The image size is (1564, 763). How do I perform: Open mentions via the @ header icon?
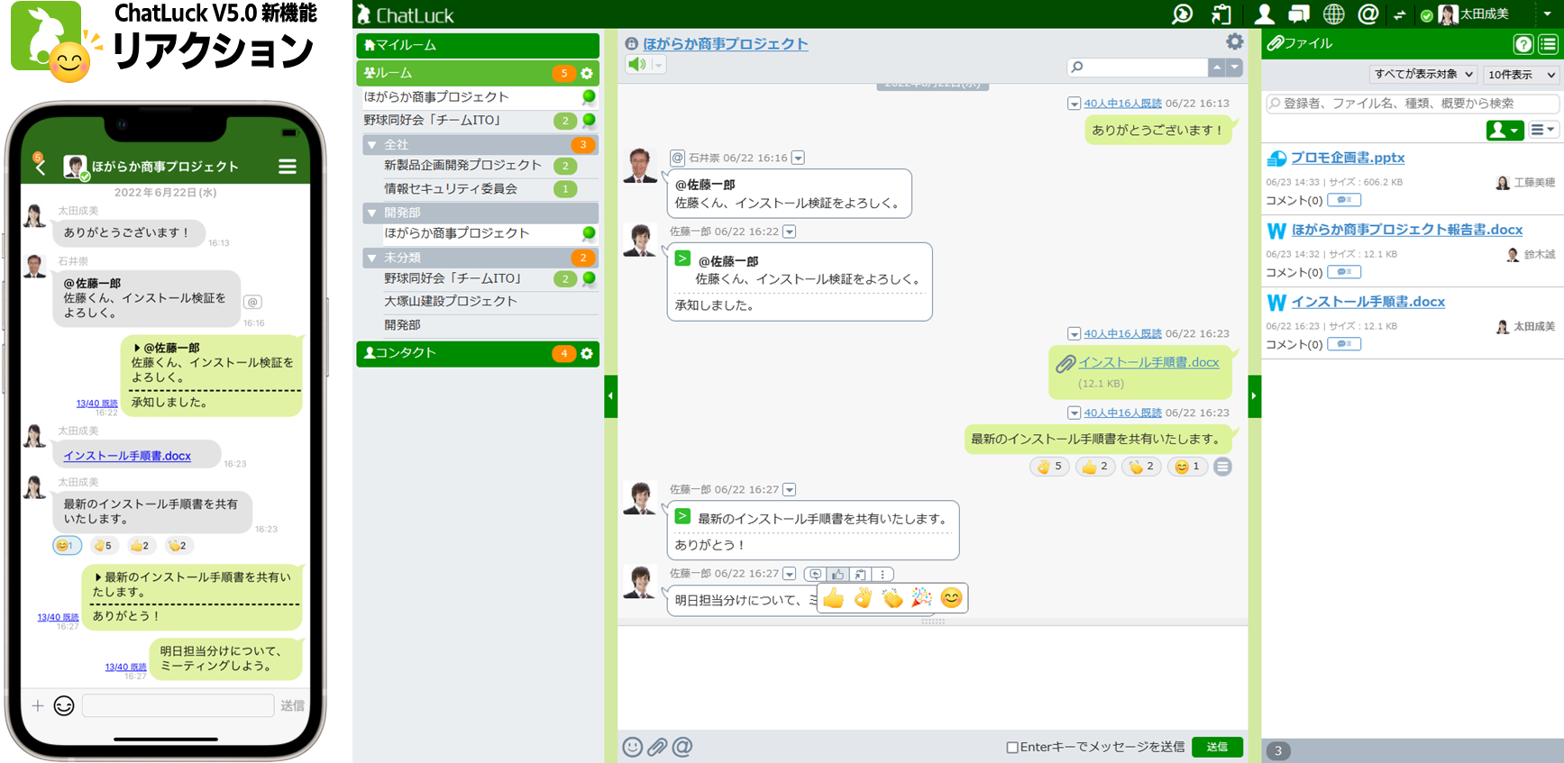pyautogui.click(x=1367, y=14)
